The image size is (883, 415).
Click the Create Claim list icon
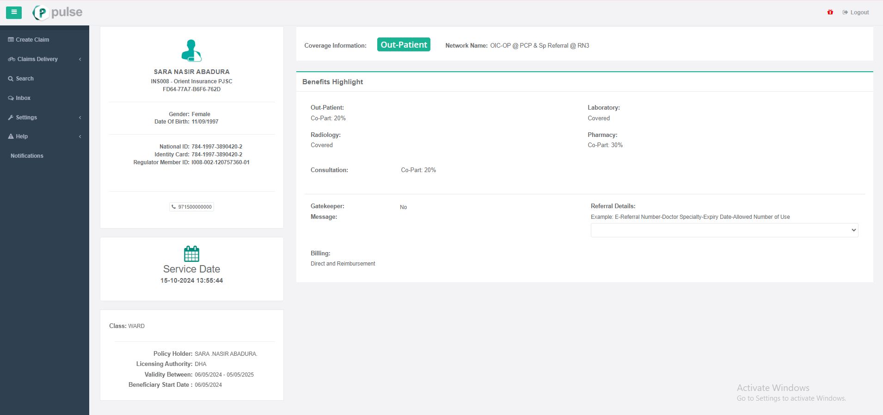coord(11,40)
